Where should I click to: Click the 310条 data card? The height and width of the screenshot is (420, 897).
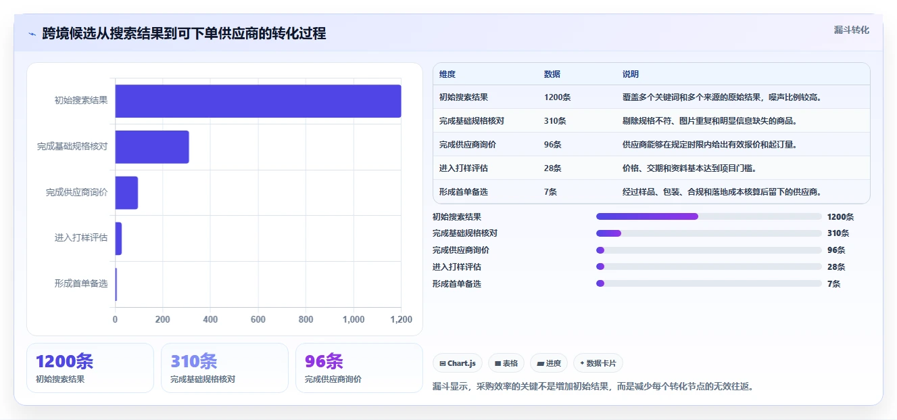[x=224, y=368]
